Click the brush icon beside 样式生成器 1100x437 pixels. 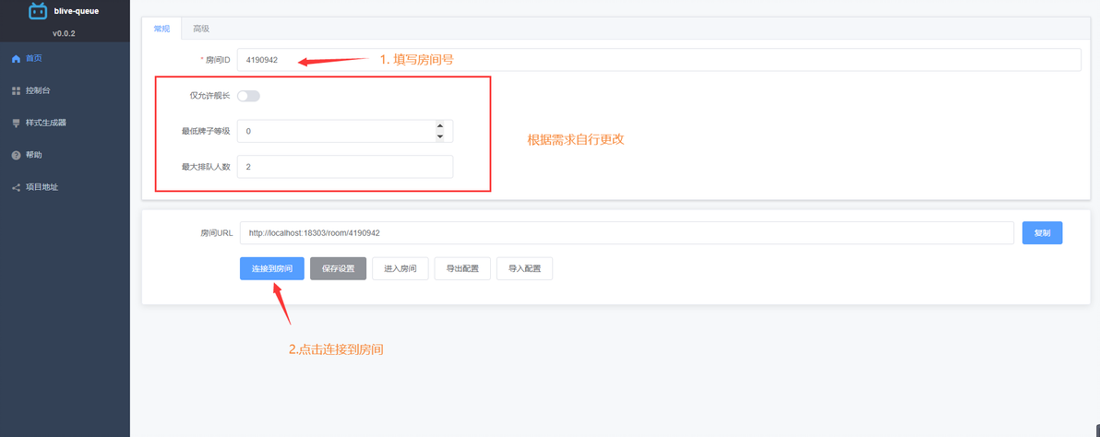(x=16, y=124)
